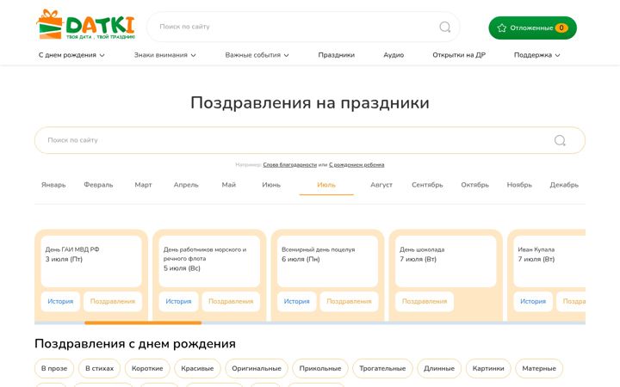
Task: Switch to the Декабрь month tab
Action: tap(564, 184)
